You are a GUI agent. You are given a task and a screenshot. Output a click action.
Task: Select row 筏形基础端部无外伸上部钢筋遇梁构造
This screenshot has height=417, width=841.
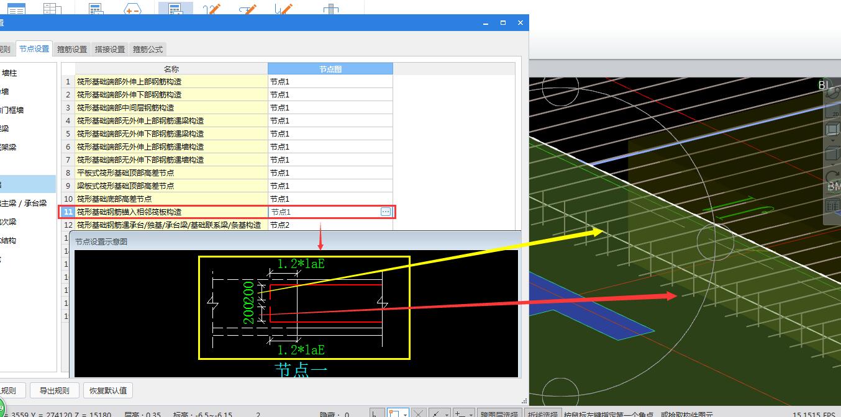[x=171, y=120]
